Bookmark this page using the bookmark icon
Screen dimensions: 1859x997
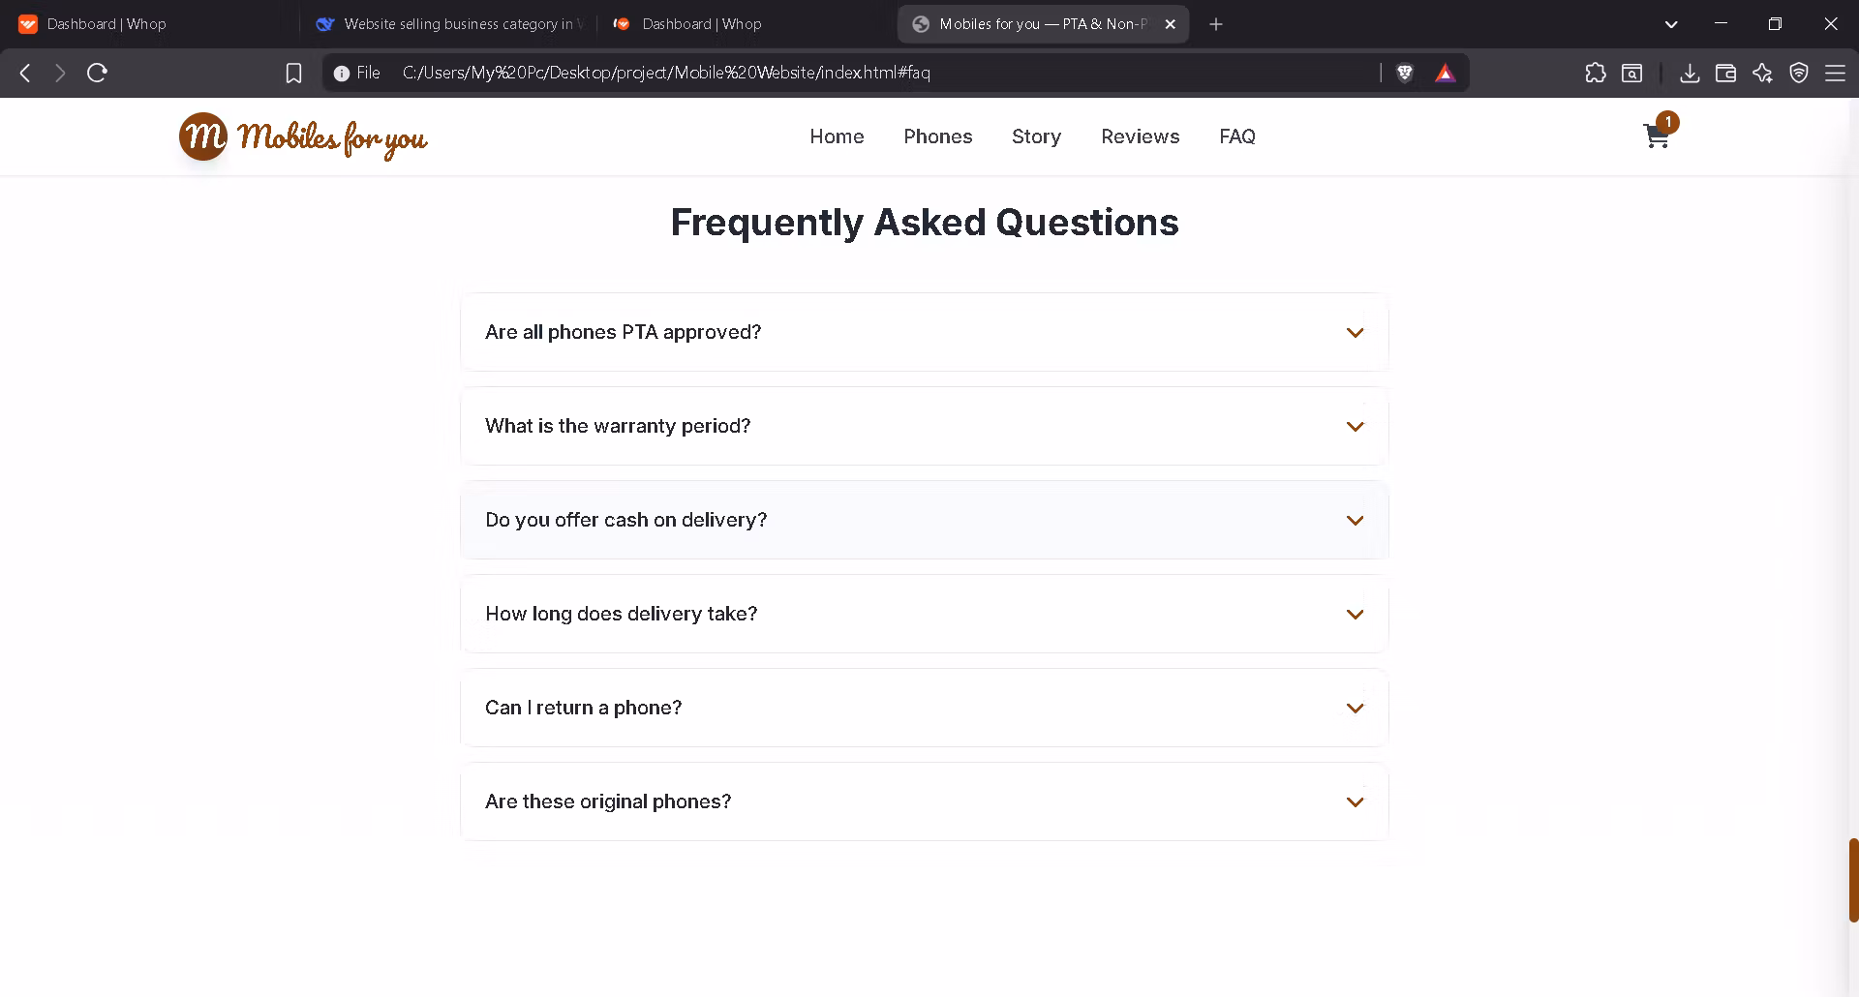(x=293, y=73)
